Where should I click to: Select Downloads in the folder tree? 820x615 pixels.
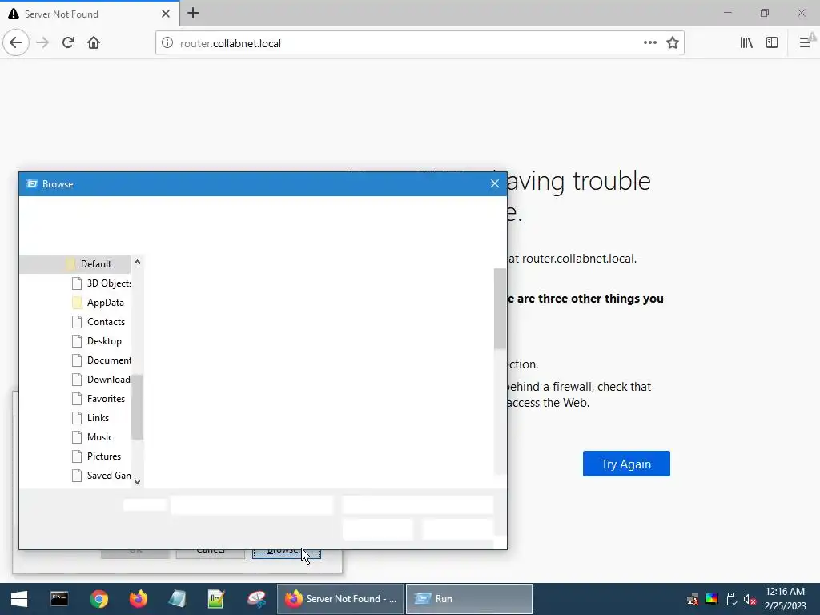click(101, 380)
